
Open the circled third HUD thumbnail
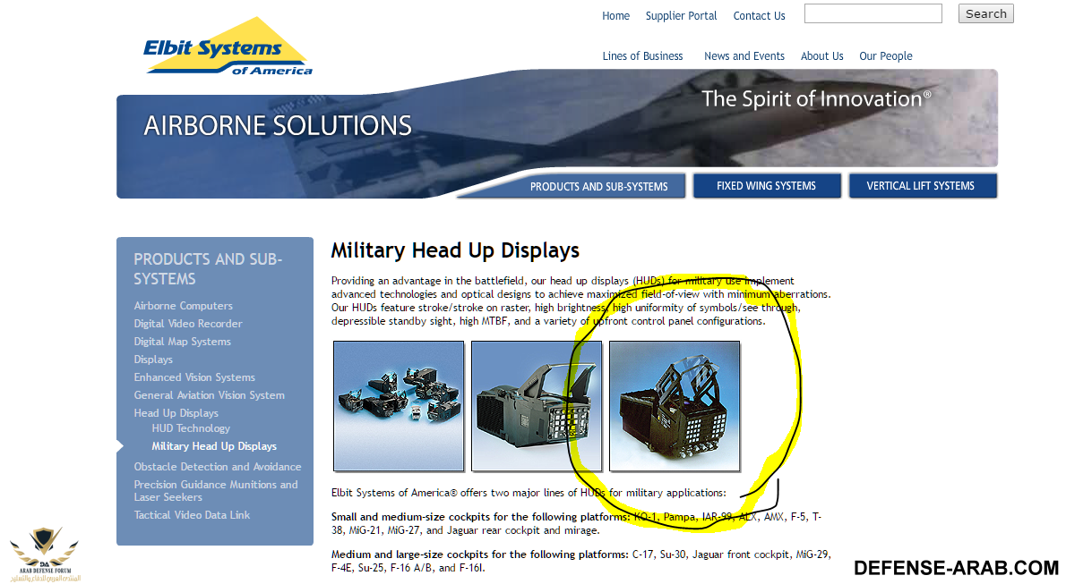(675, 405)
